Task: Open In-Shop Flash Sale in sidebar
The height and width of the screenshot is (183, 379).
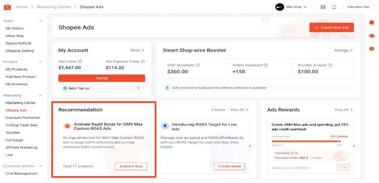Action: click(21, 125)
